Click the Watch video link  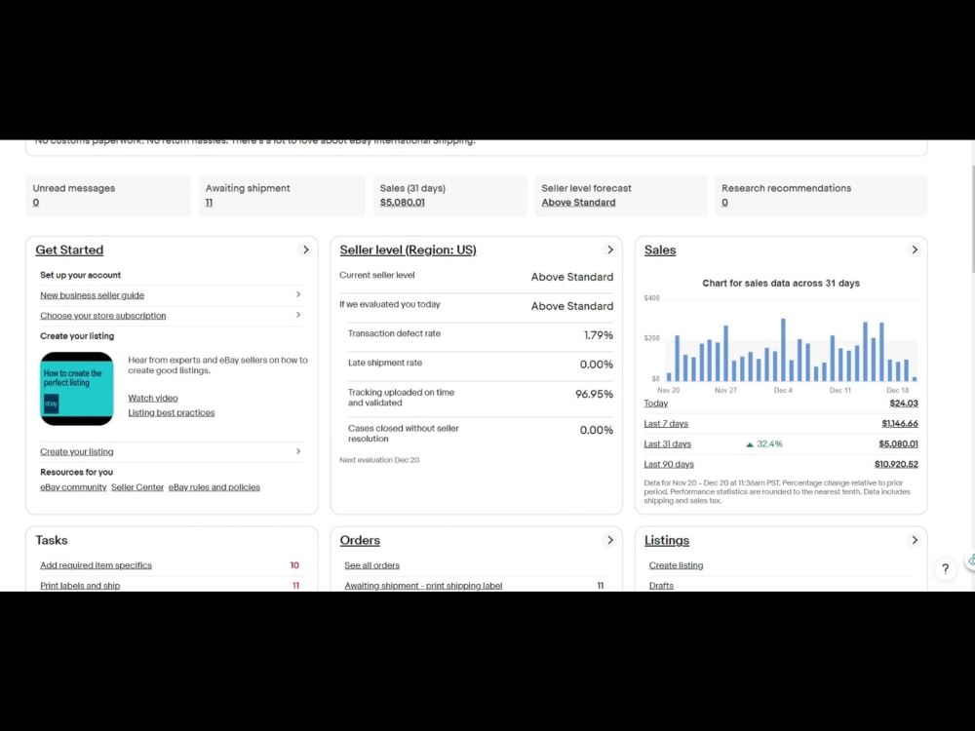tap(153, 398)
